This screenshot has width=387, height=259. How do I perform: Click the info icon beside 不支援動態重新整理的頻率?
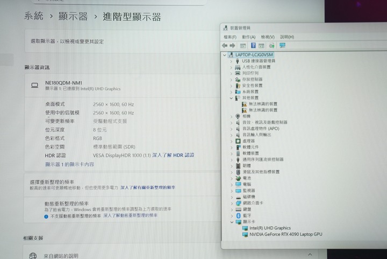47,215
